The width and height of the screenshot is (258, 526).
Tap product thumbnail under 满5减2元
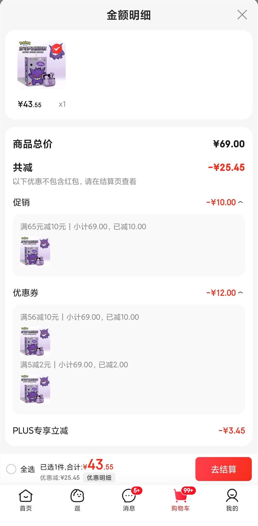pos(35,389)
